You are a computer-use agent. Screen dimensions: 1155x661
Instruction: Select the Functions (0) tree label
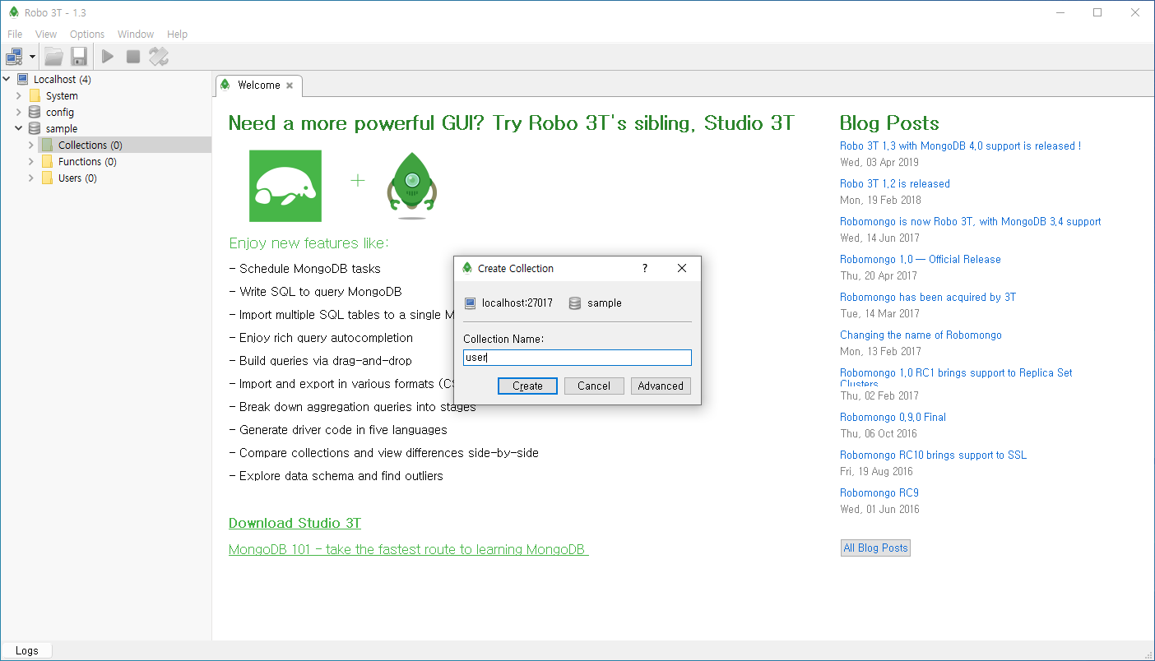point(87,161)
